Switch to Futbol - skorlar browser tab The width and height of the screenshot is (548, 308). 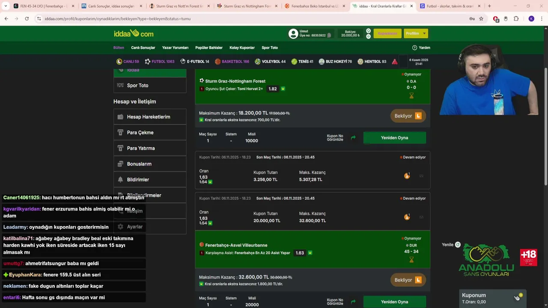[450, 6]
